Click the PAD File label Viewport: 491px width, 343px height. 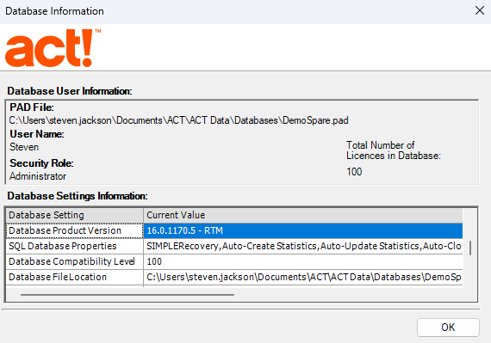click(32, 107)
